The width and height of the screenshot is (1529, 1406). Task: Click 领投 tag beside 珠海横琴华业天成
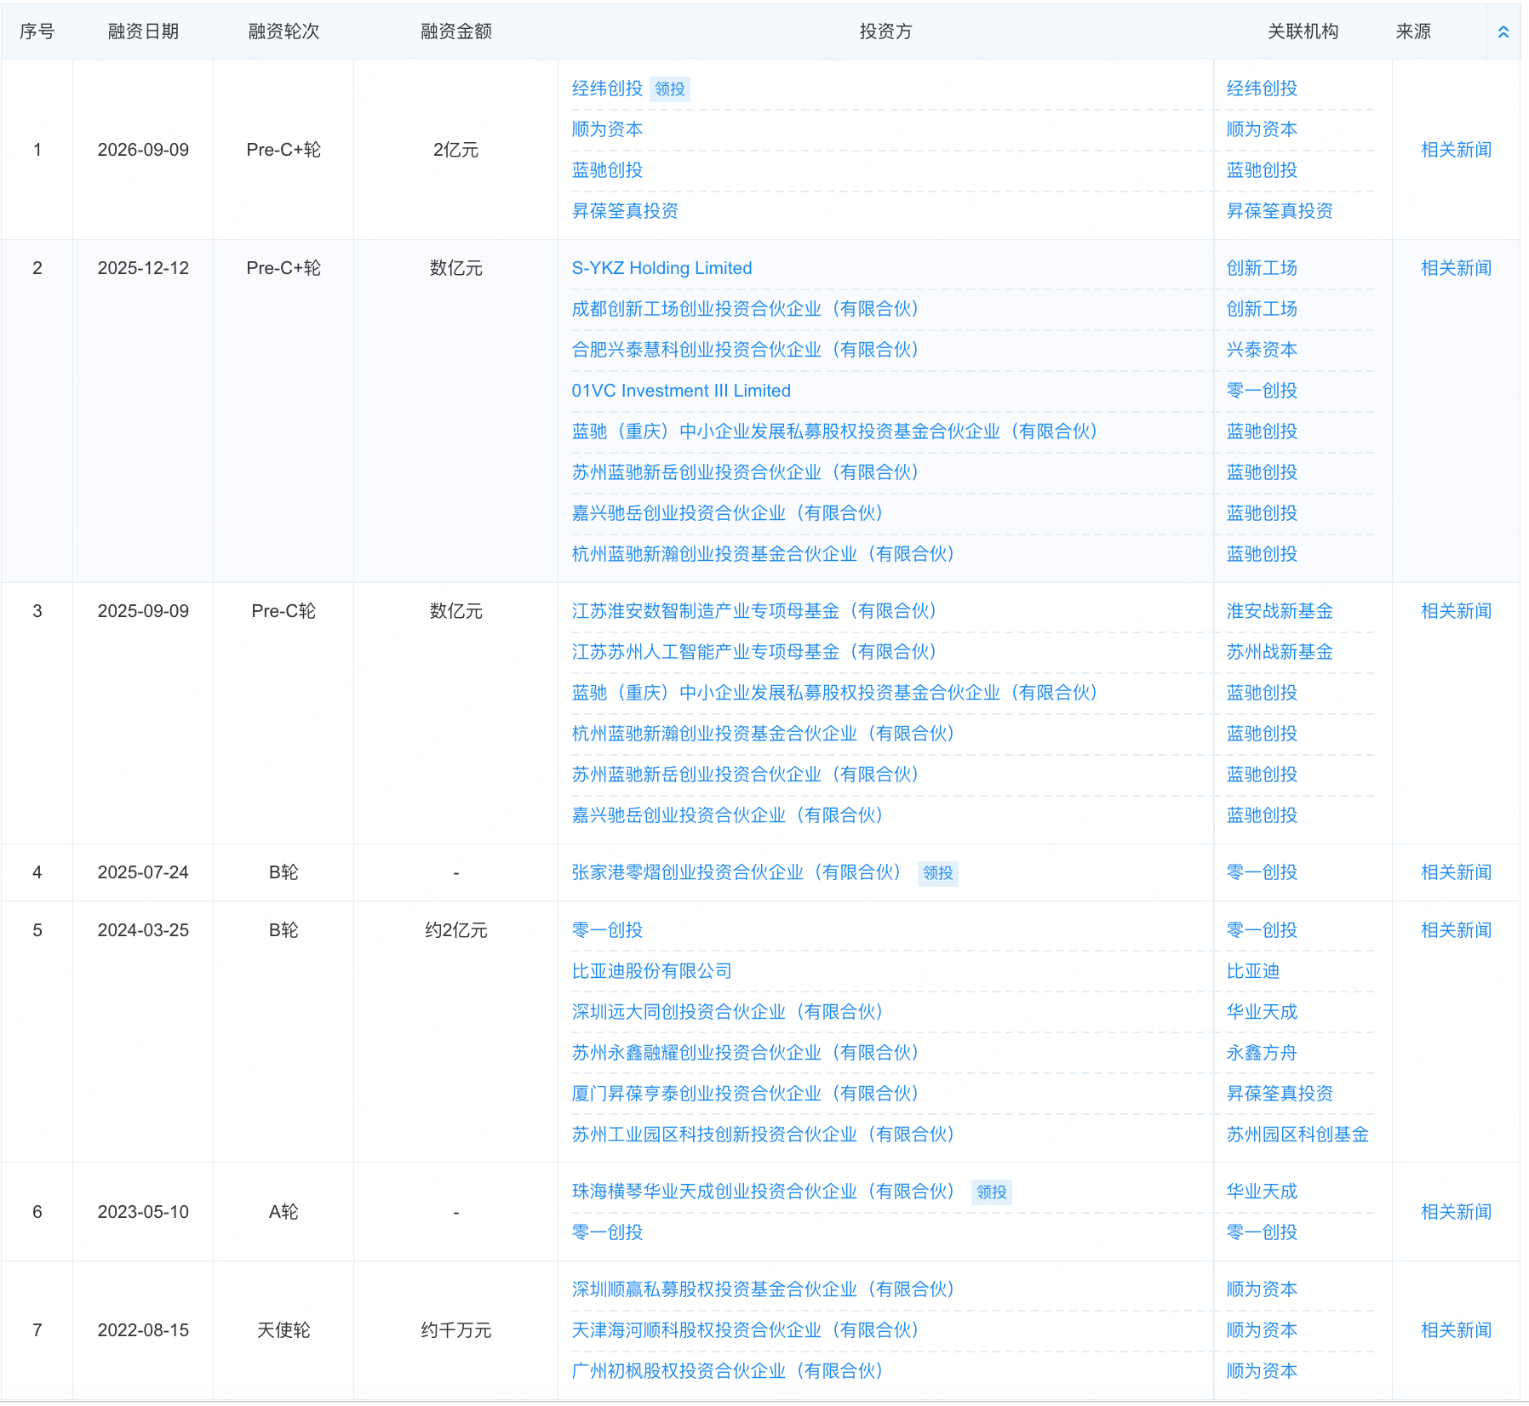point(992,1192)
